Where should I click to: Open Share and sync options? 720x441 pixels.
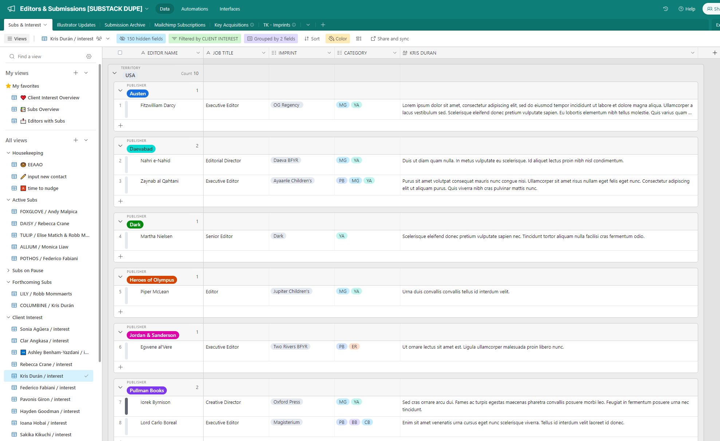point(390,39)
